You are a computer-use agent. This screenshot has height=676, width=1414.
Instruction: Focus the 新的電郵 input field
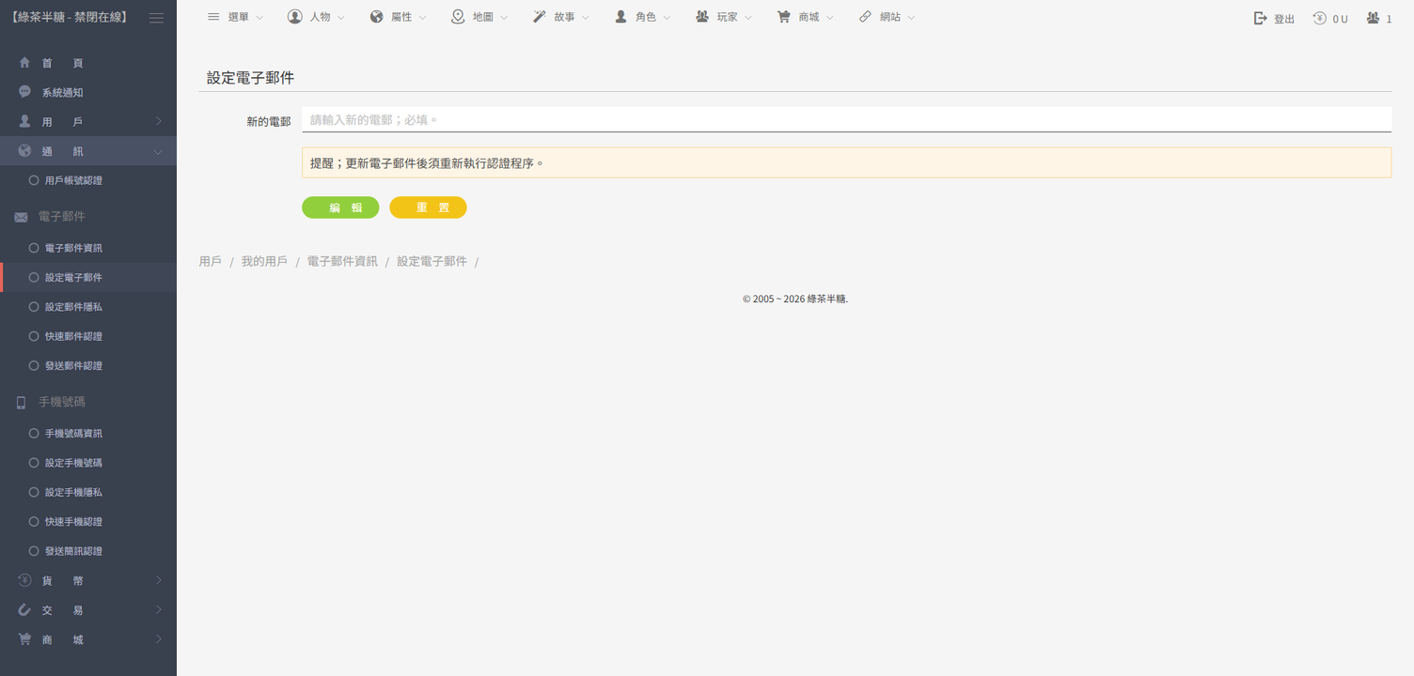pos(846,119)
